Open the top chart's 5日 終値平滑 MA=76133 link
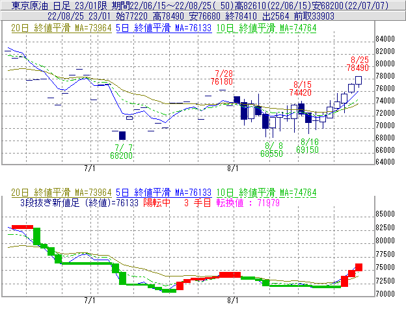The width and height of the screenshot is (406, 309). tap(164, 28)
